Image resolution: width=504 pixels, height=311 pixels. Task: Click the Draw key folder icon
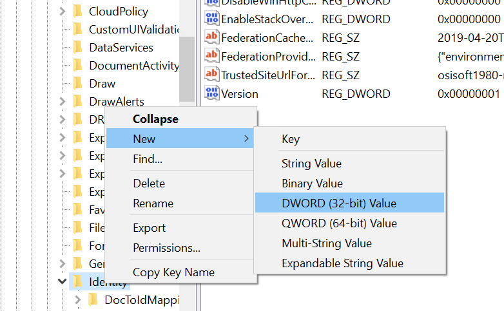point(78,83)
